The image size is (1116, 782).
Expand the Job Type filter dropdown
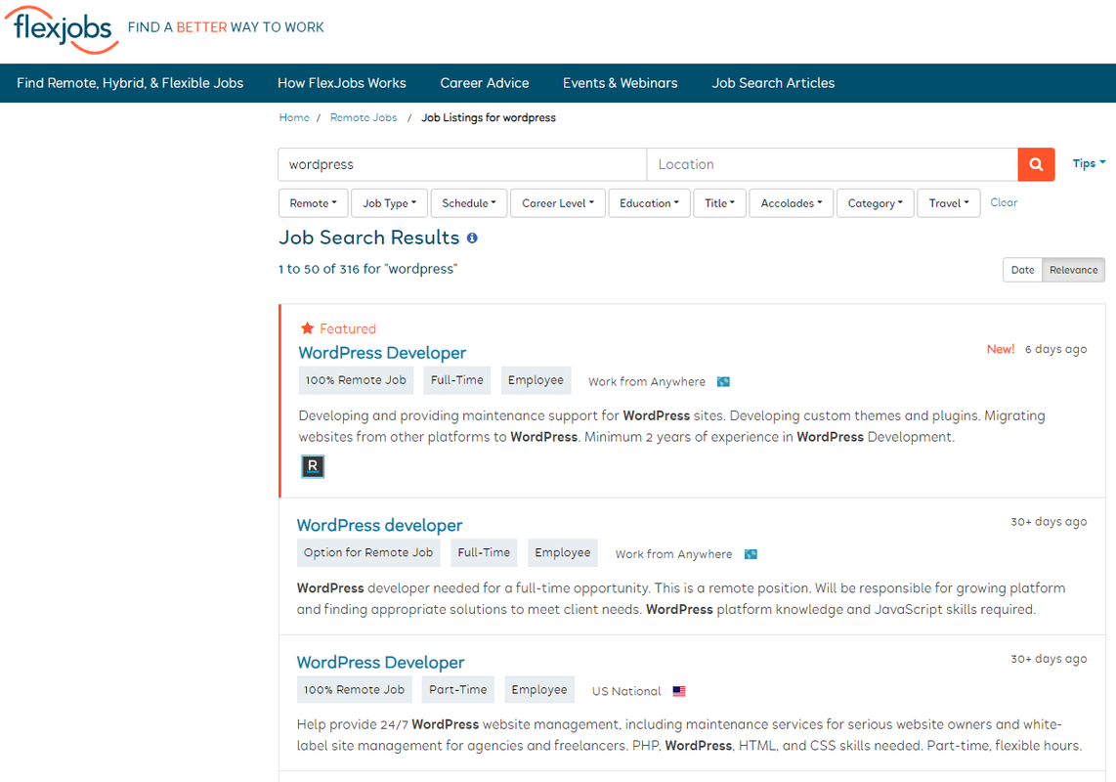pos(389,203)
